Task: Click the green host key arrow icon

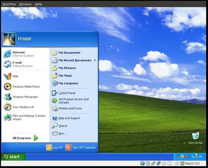Action: pyautogui.click(x=182, y=163)
